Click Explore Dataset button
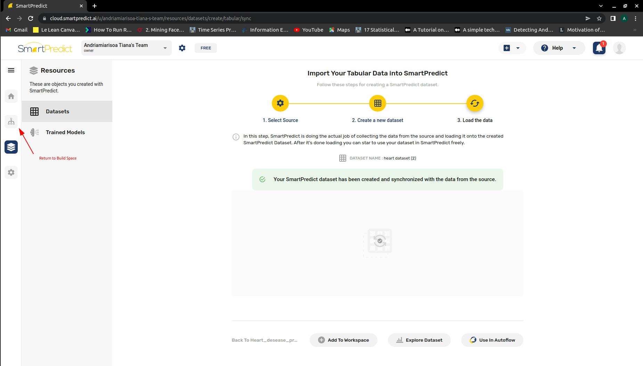Viewport: 643px width, 366px height. coord(419,340)
